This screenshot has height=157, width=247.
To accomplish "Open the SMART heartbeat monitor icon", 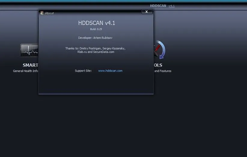I will pyautogui.click(x=29, y=51).
